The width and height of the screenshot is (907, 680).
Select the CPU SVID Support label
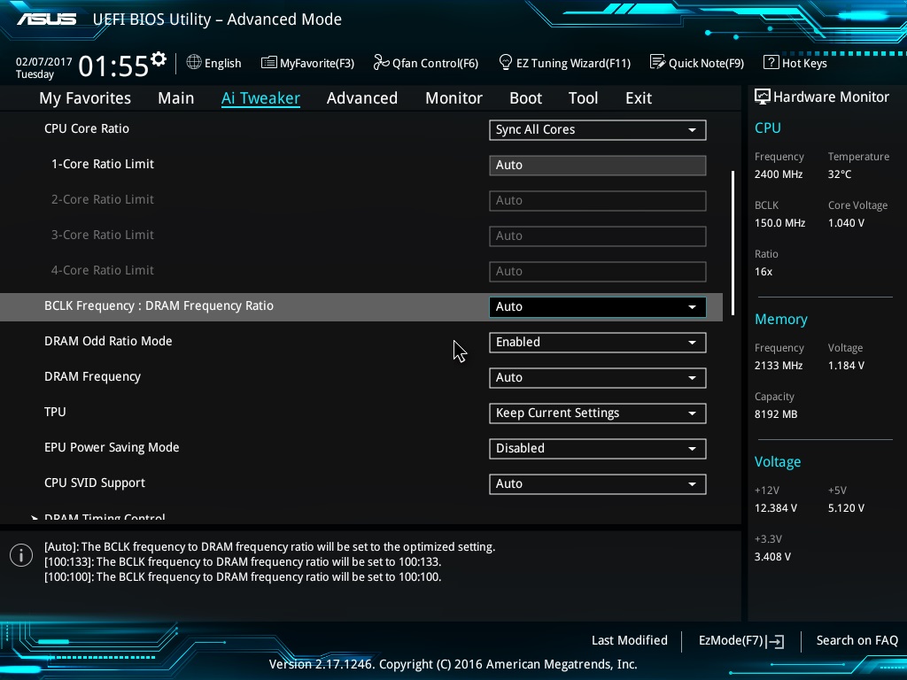(94, 483)
